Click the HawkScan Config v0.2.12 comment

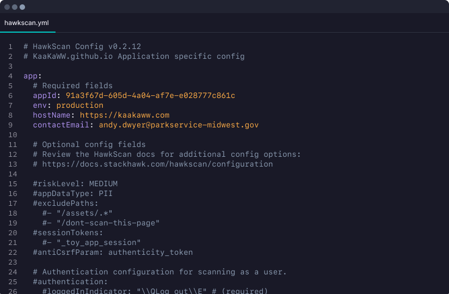(82, 47)
